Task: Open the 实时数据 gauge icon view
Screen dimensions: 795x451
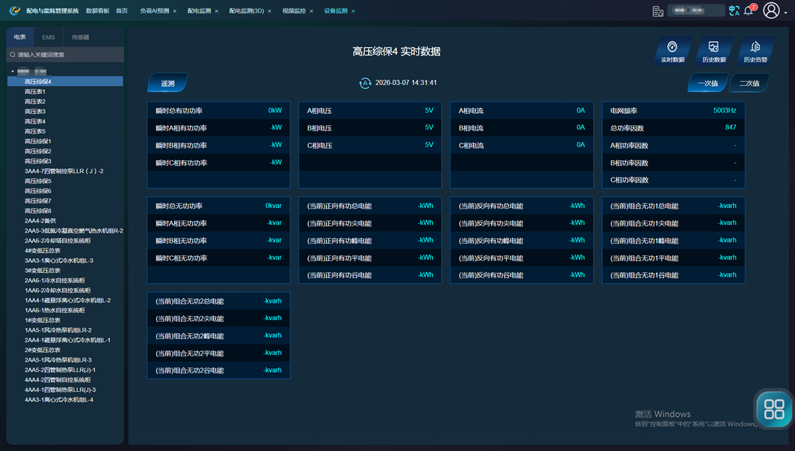Action: click(x=672, y=51)
